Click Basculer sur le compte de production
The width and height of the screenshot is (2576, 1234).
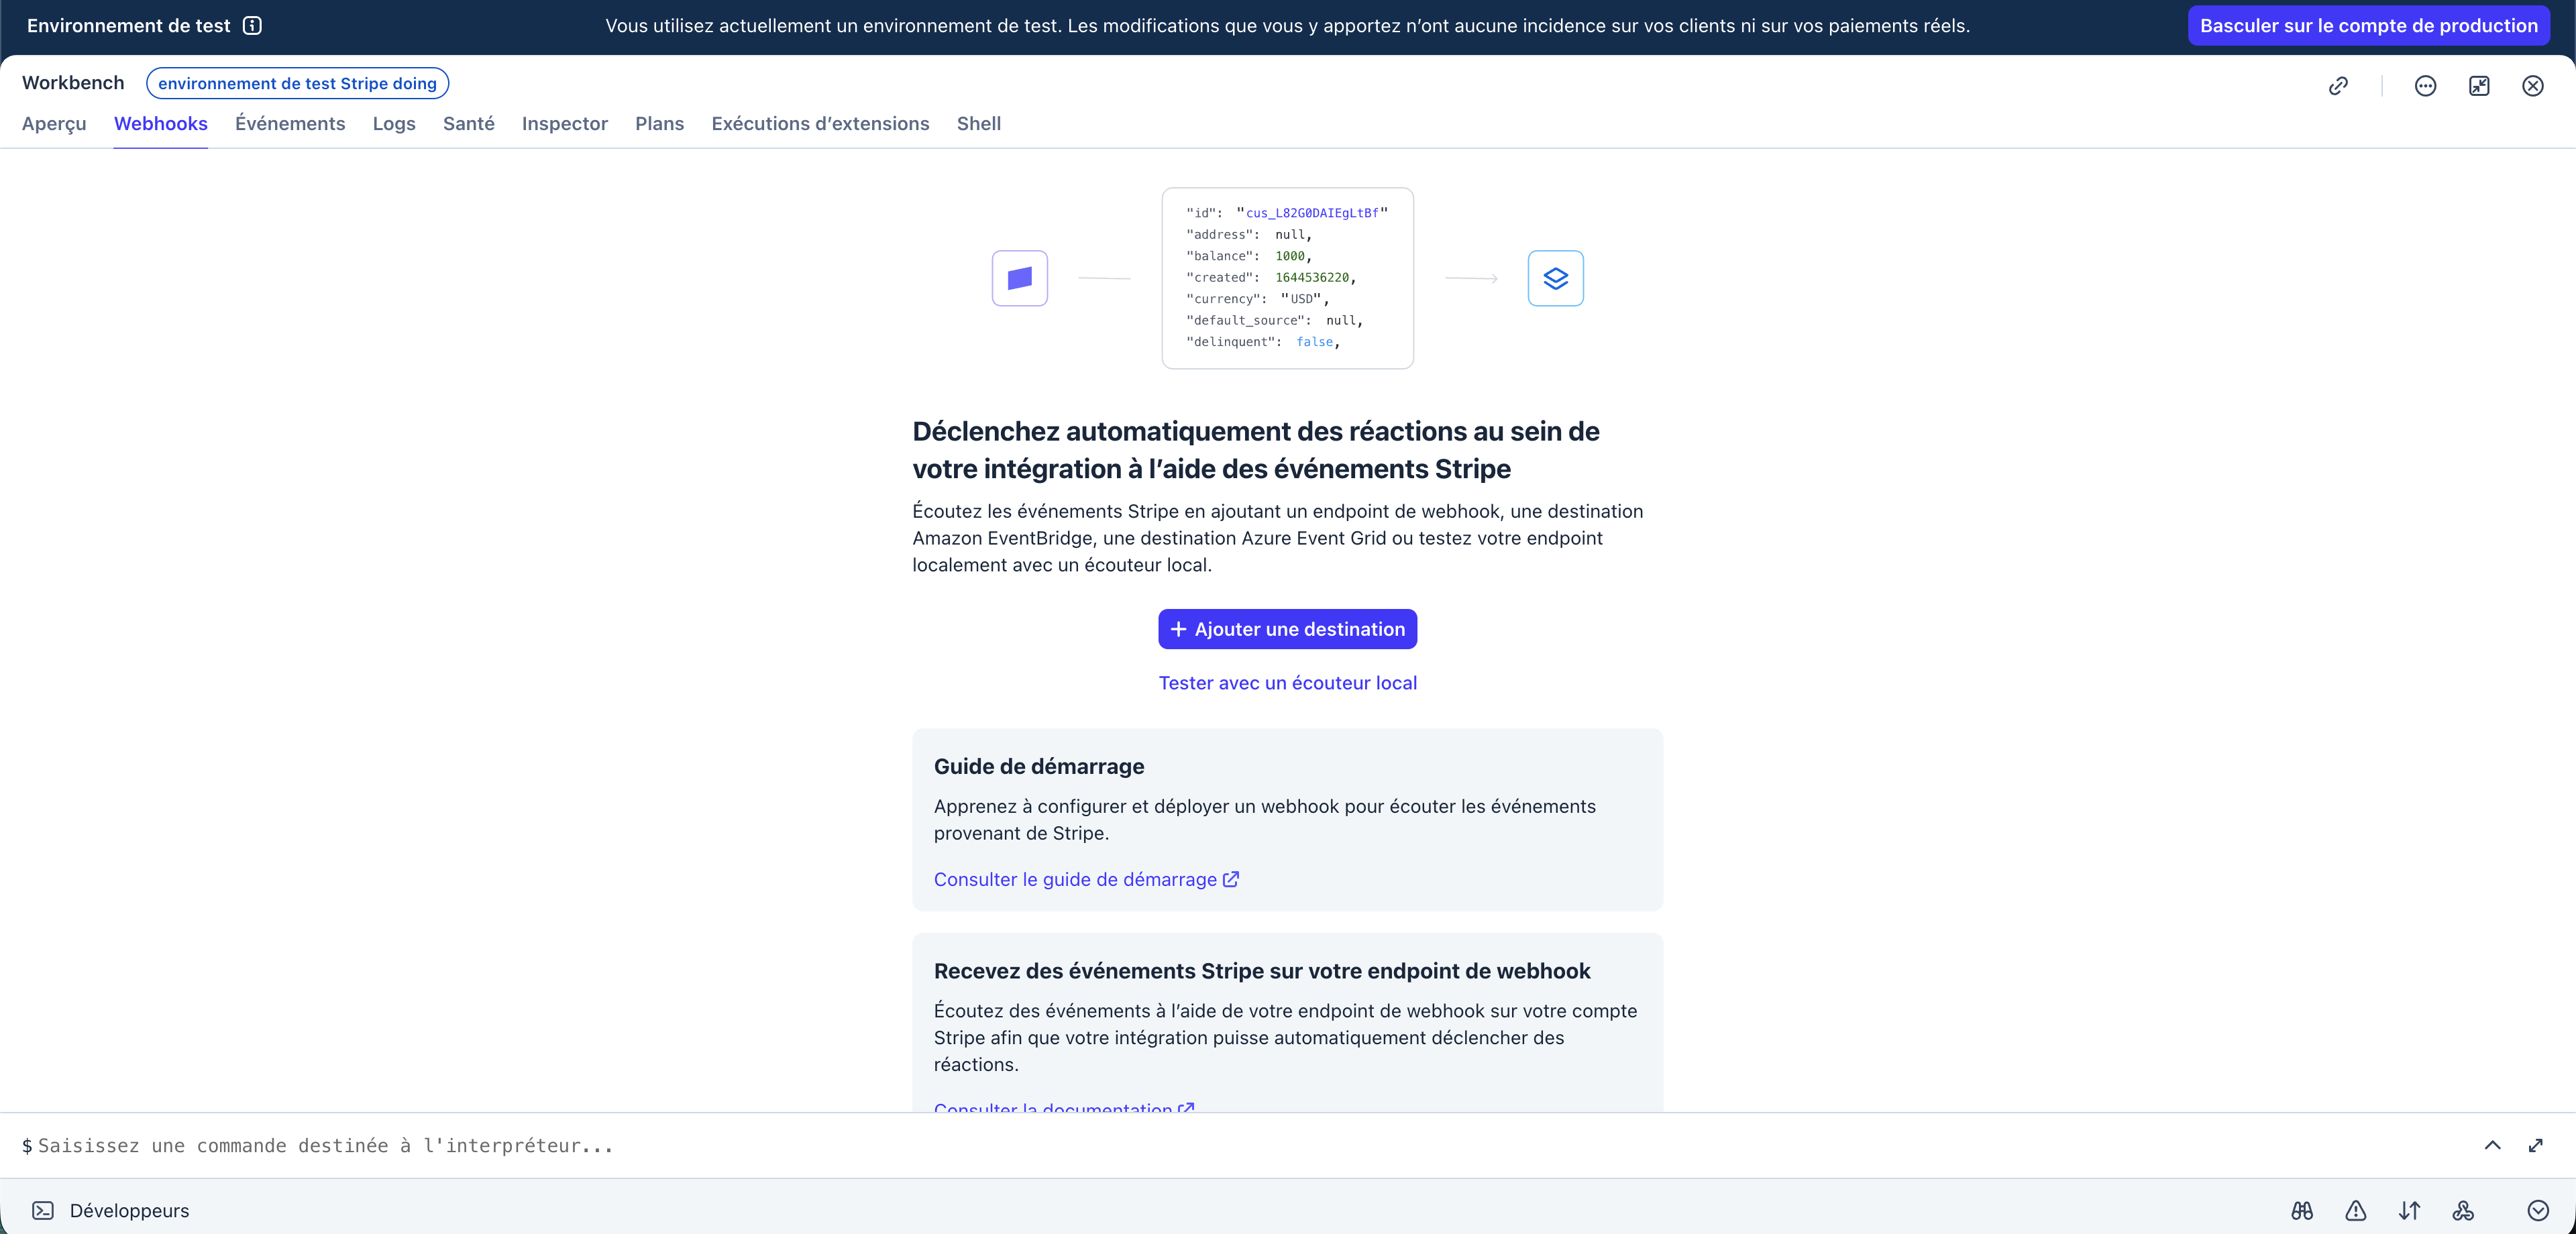[x=2369, y=26]
